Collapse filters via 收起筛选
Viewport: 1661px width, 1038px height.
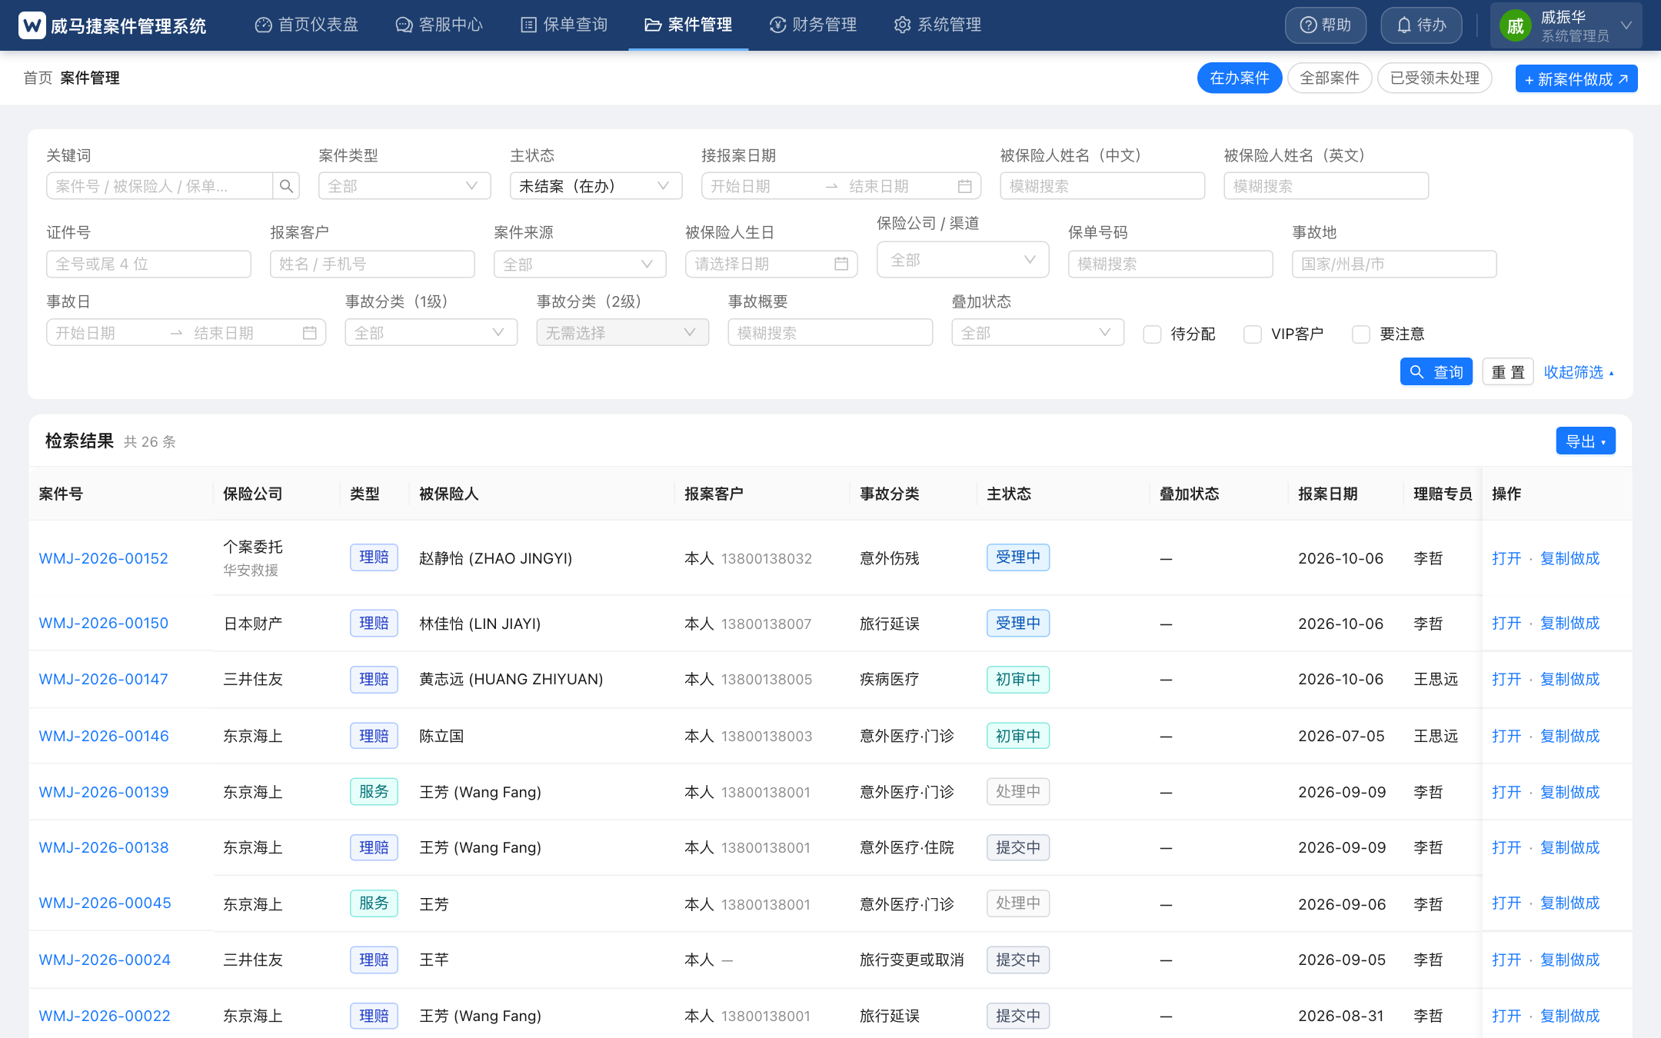click(x=1579, y=372)
